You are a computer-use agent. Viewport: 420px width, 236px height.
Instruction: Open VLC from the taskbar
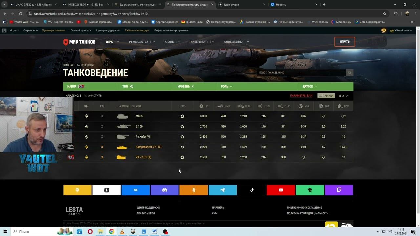(x=122, y=232)
